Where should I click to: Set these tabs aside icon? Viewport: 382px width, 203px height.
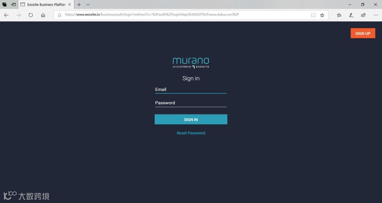click(13, 4)
